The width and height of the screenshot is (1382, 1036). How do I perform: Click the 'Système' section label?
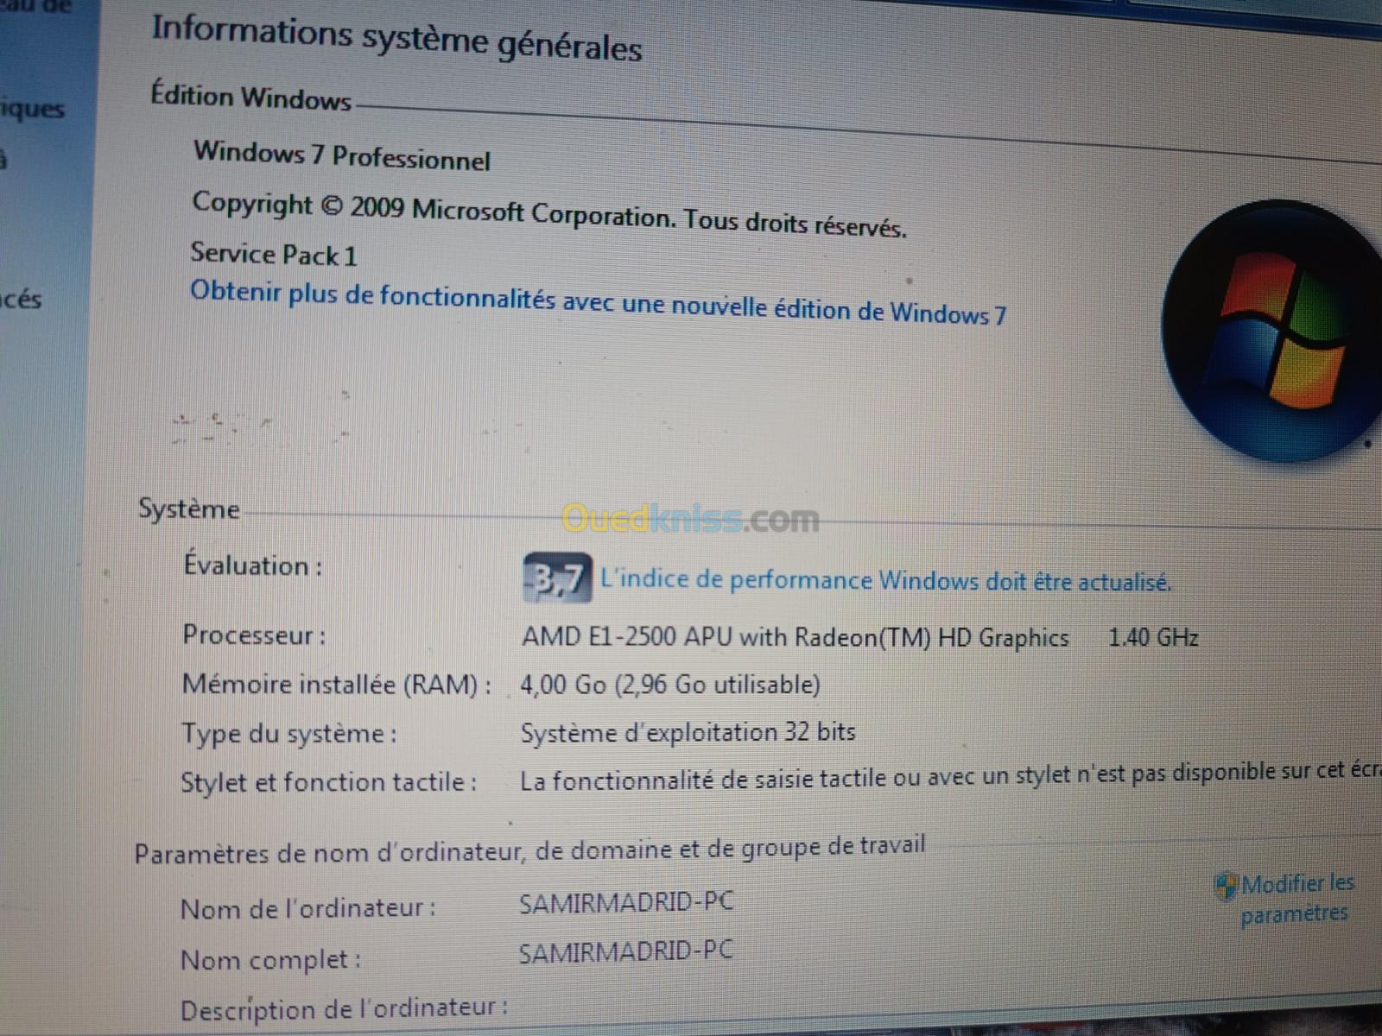point(188,509)
